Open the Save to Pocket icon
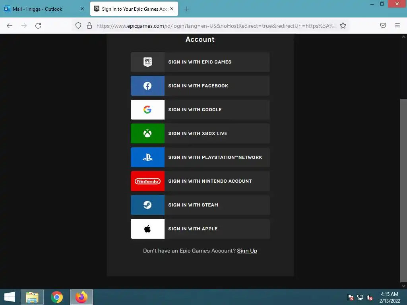The image size is (407, 305). coord(383,25)
